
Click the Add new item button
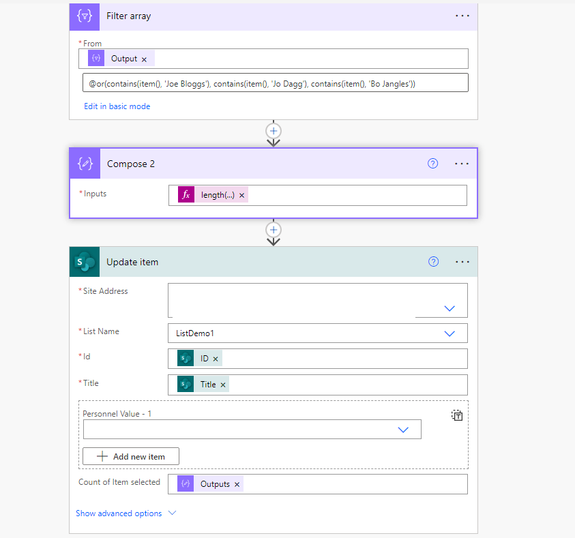[x=131, y=456]
